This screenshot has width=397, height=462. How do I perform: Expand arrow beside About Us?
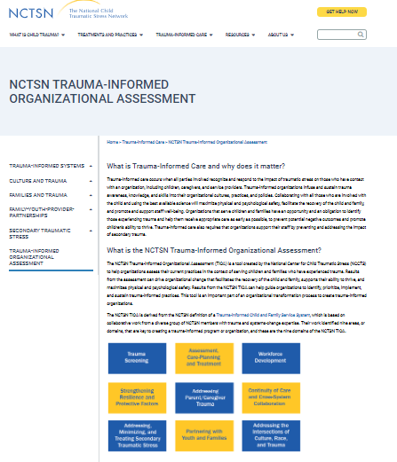click(292, 35)
